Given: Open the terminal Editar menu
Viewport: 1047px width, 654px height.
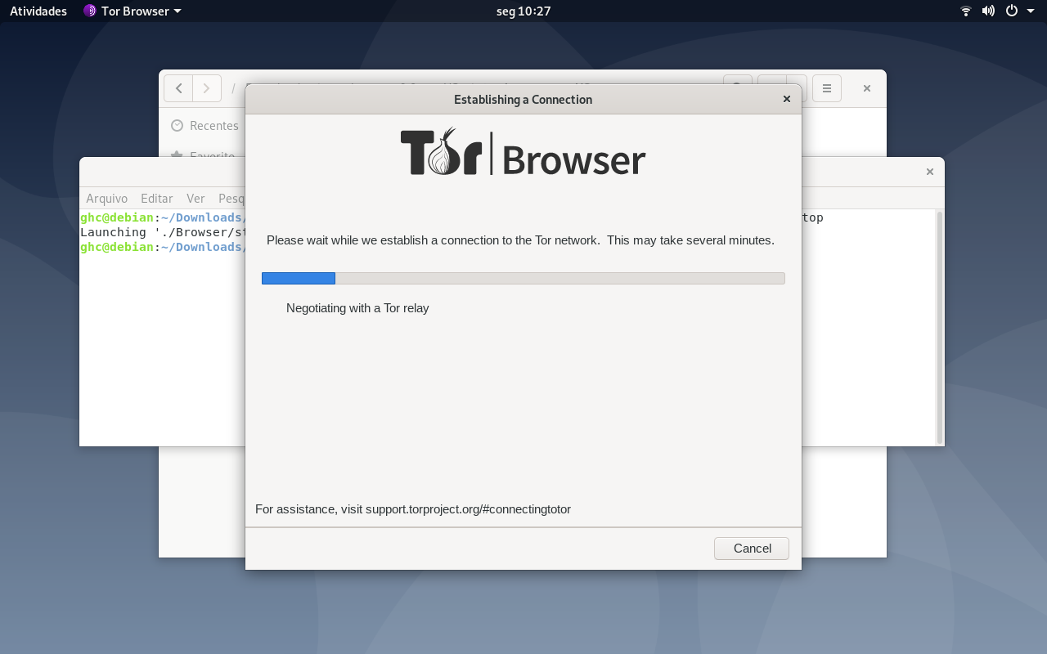Looking at the screenshot, I should (156, 199).
